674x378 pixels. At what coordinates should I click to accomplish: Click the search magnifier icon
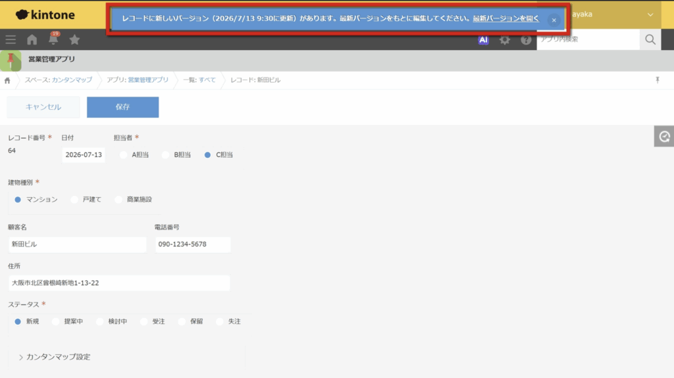(650, 39)
